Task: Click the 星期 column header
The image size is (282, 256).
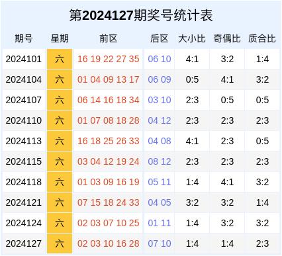Action: tap(60, 38)
